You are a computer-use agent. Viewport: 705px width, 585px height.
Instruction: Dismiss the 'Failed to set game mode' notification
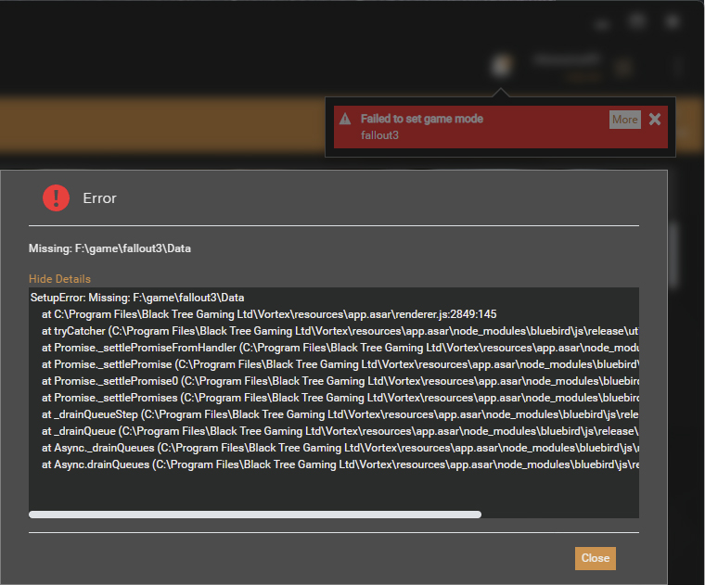(x=655, y=119)
